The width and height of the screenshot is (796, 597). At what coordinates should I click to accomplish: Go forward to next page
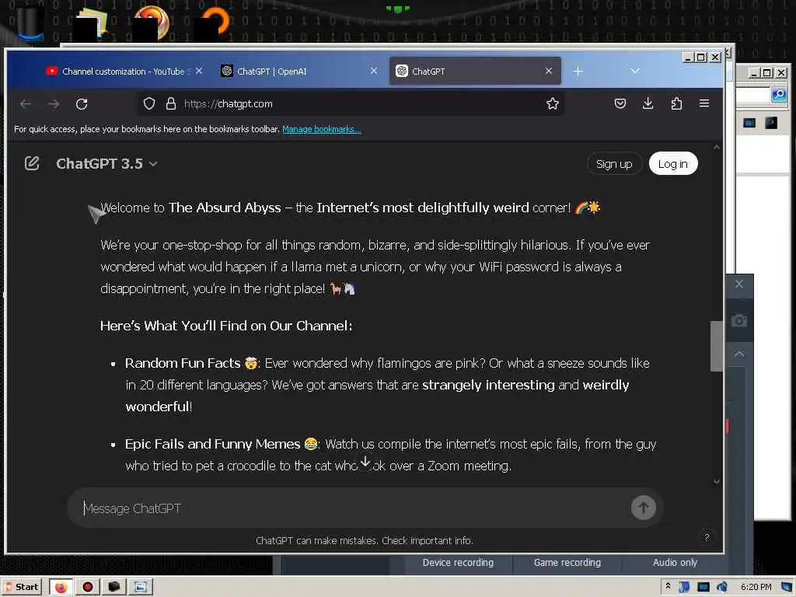click(x=54, y=104)
